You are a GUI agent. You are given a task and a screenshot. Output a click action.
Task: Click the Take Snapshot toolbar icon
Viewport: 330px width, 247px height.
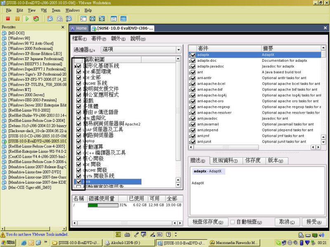coord(50,19)
